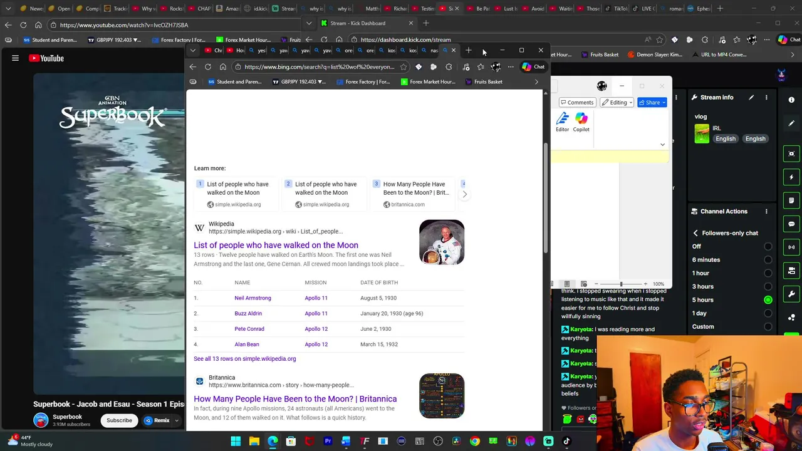Image resolution: width=802 pixels, height=451 pixels.
Task: Click the YouTube logo
Action: pos(46,58)
